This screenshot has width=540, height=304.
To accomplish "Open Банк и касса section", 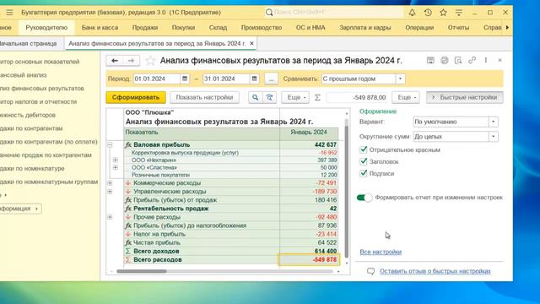I will click(100, 28).
